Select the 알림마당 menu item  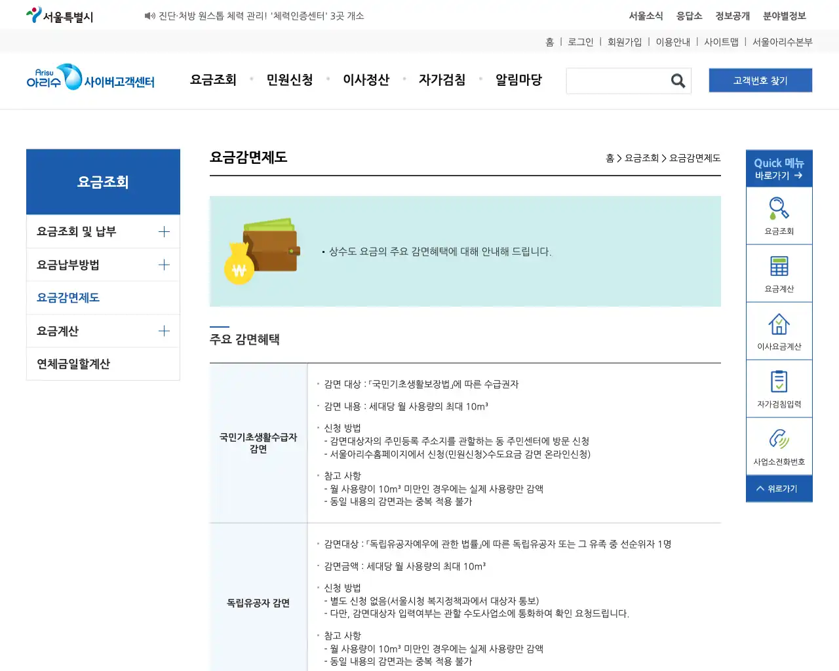pos(518,80)
